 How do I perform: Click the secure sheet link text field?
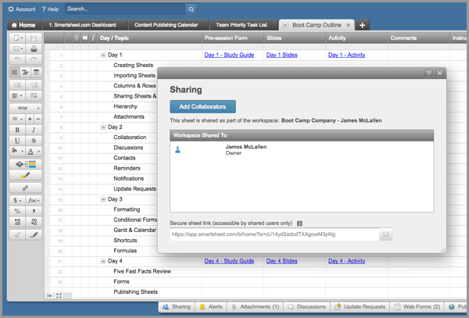coord(274,234)
